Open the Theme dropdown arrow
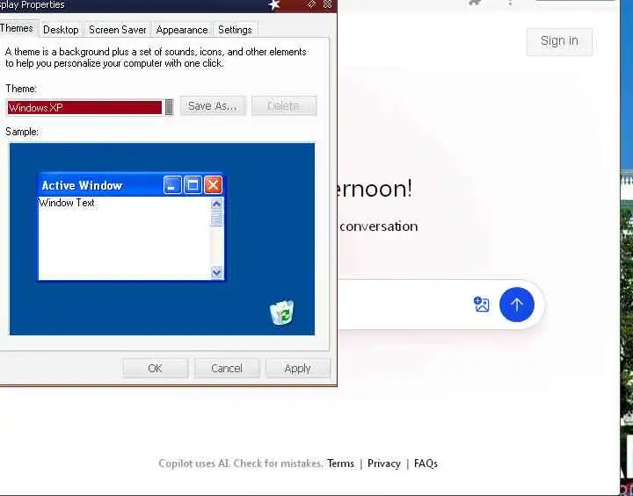The height and width of the screenshot is (496, 633). click(170, 107)
